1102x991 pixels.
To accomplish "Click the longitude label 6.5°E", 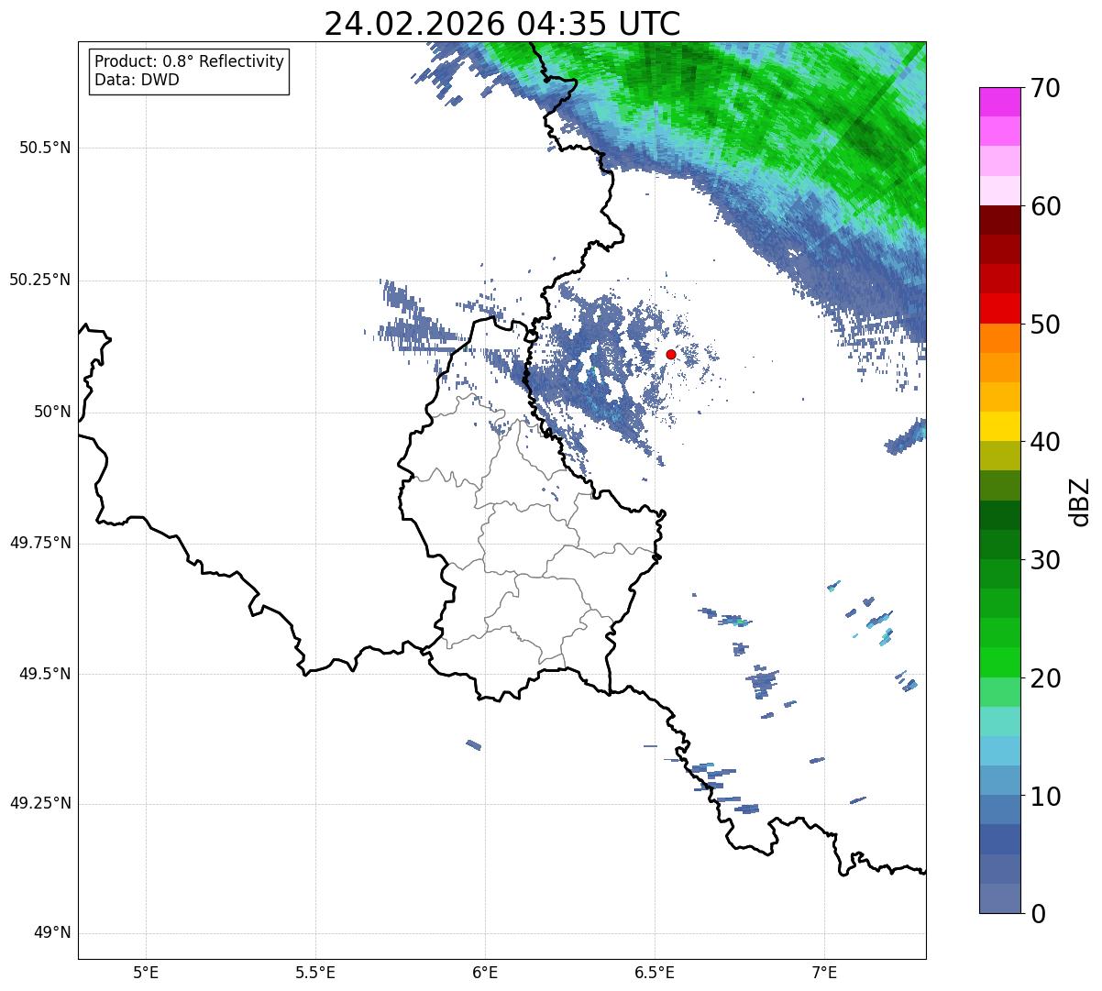I will 655,973.
